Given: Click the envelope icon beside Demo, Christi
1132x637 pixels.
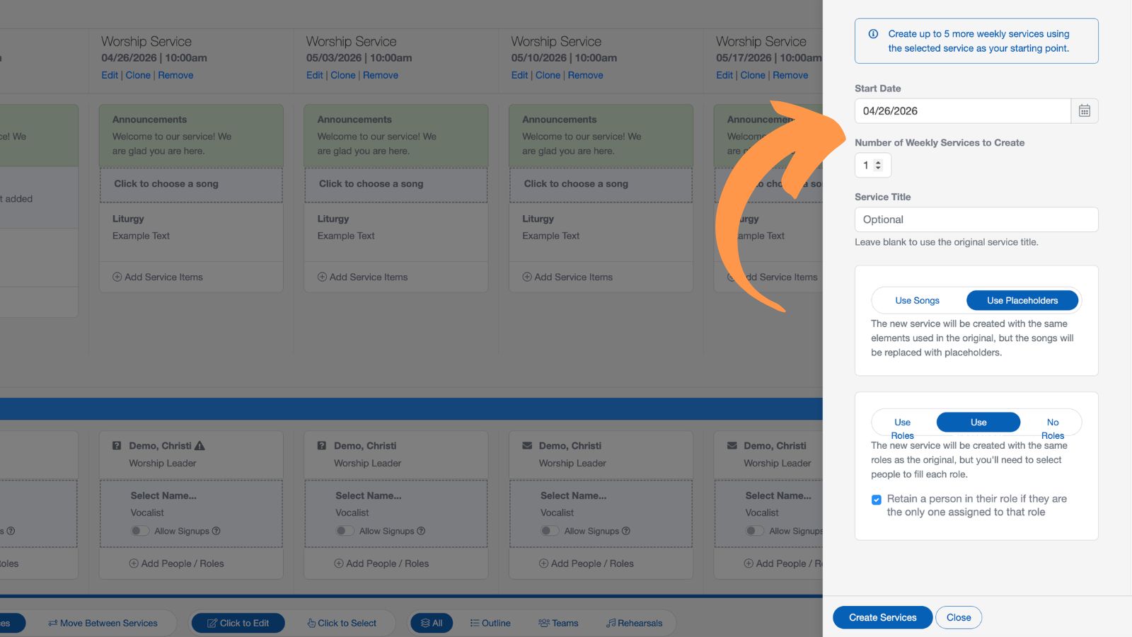Looking at the screenshot, I should point(526,445).
